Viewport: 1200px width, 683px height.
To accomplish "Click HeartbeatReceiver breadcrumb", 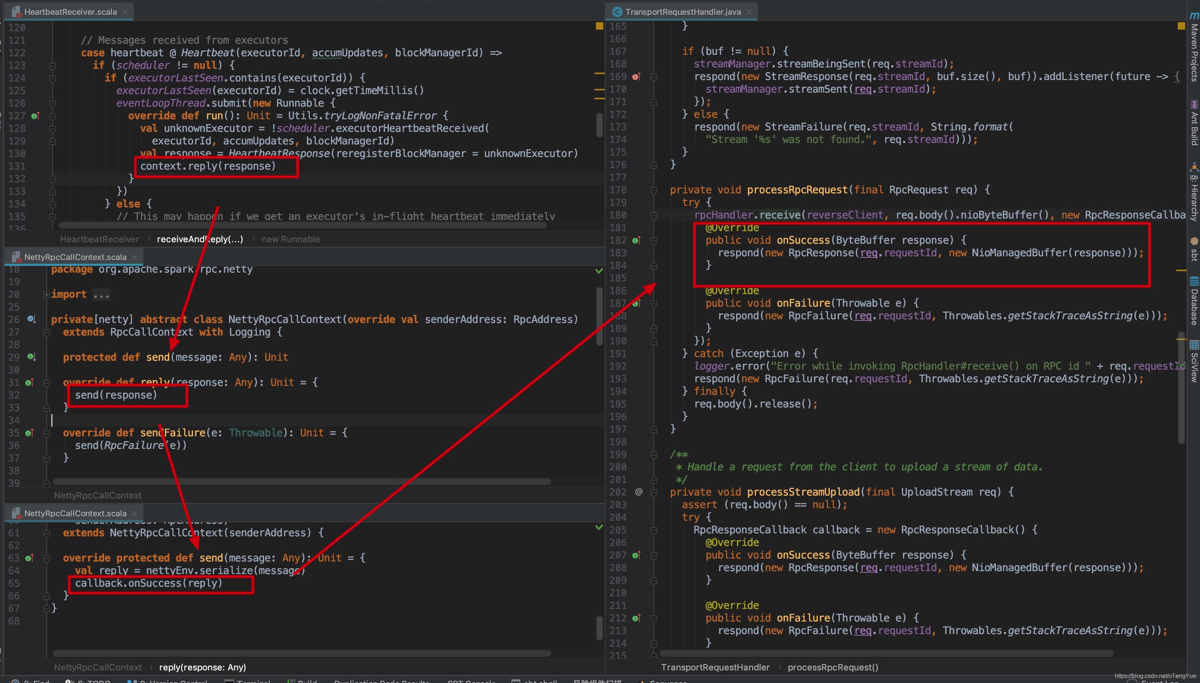I will [99, 239].
